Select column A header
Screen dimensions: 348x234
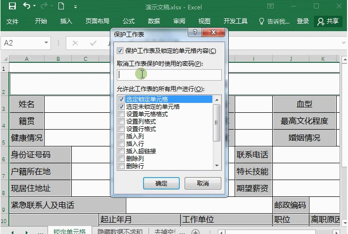click(27, 59)
